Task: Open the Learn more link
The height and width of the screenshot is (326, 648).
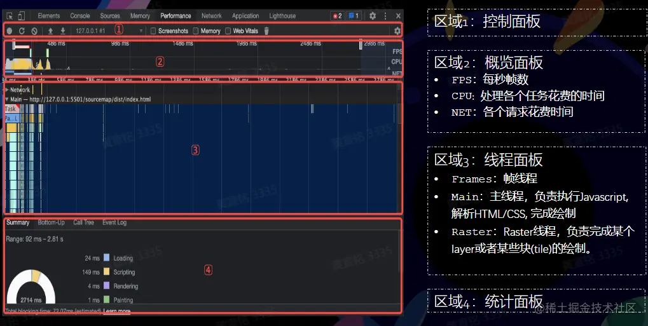Action: point(117,311)
